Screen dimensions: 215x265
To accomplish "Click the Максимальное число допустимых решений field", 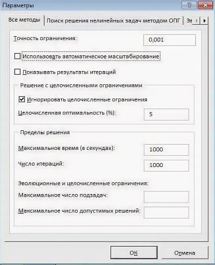I will tap(166, 212).
